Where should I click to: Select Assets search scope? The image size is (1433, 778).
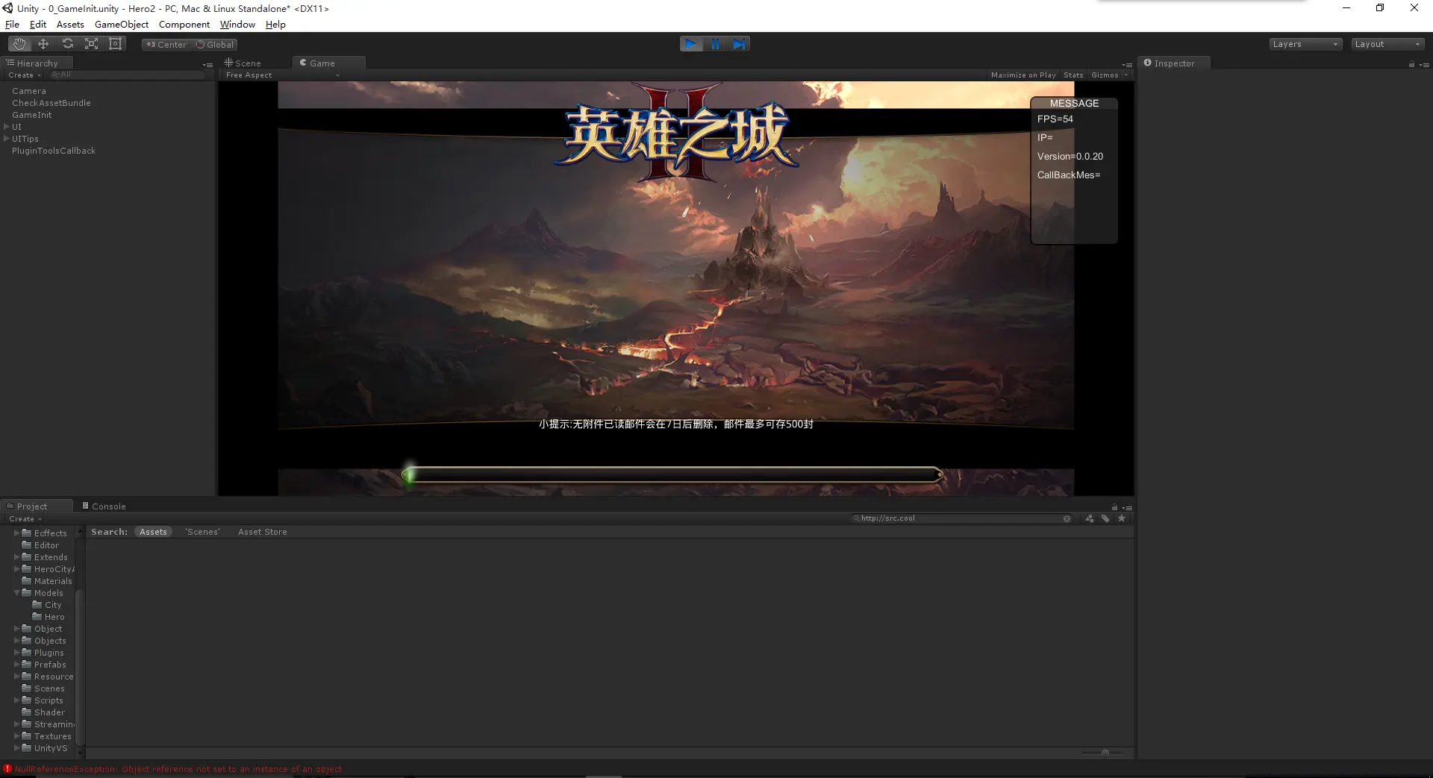point(153,532)
